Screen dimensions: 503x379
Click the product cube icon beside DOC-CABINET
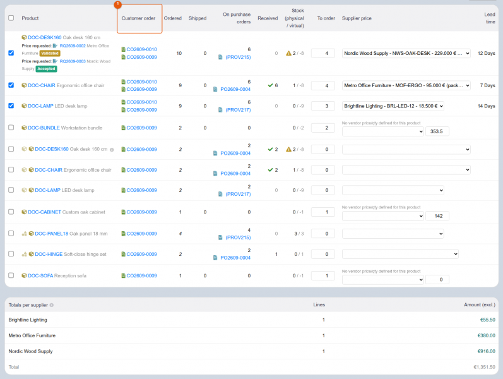pyautogui.click(x=24, y=212)
